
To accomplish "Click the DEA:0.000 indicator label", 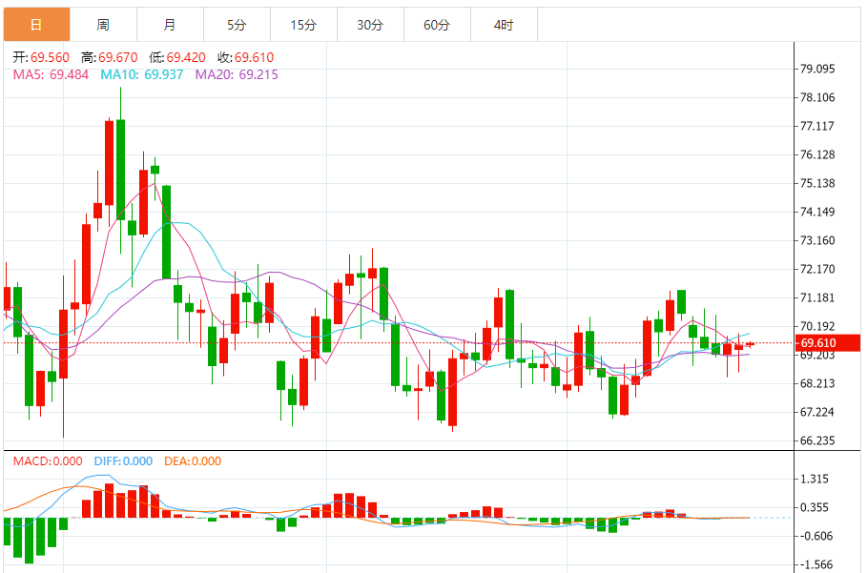I will pyautogui.click(x=193, y=460).
